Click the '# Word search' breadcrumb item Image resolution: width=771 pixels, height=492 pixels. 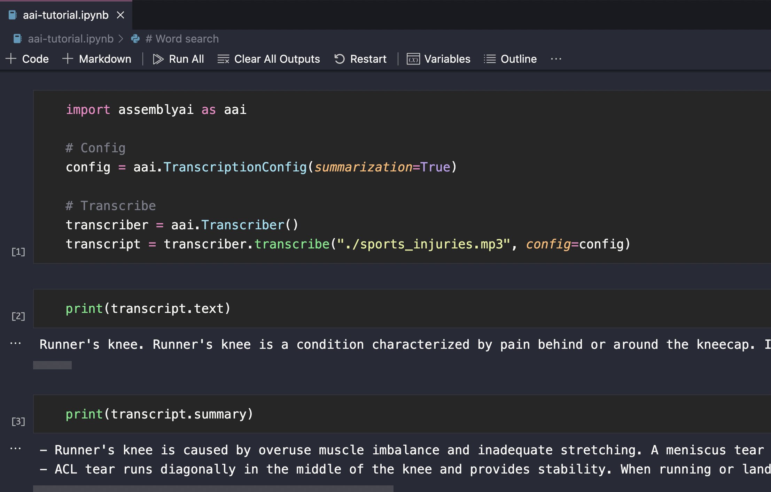click(182, 39)
